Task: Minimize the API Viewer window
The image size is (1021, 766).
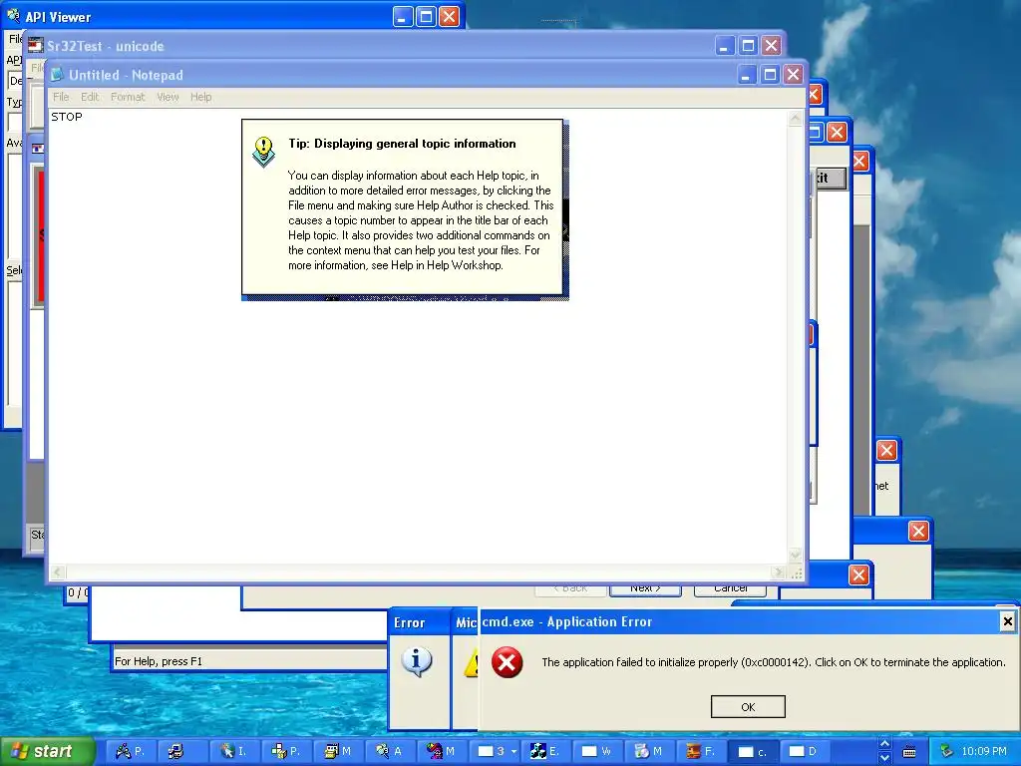Action: click(403, 16)
